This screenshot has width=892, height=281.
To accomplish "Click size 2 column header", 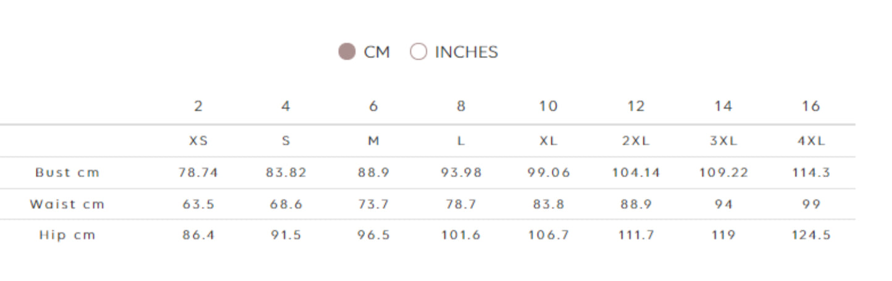I will coord(198,106).
